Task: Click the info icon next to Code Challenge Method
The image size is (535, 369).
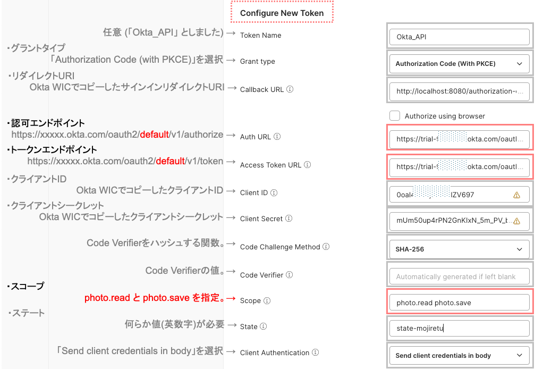Action: (x=326, y=247)
